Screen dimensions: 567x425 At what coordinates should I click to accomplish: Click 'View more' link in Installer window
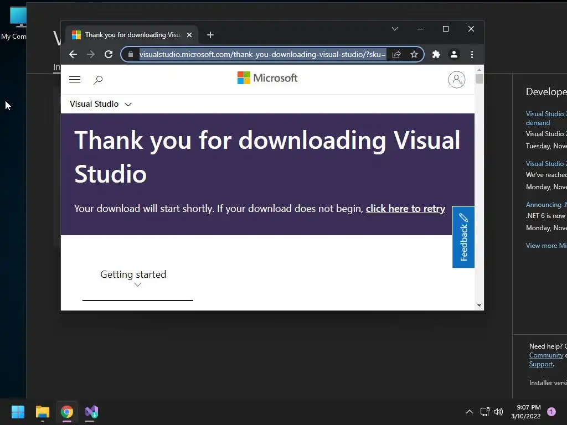pos(546,246)
